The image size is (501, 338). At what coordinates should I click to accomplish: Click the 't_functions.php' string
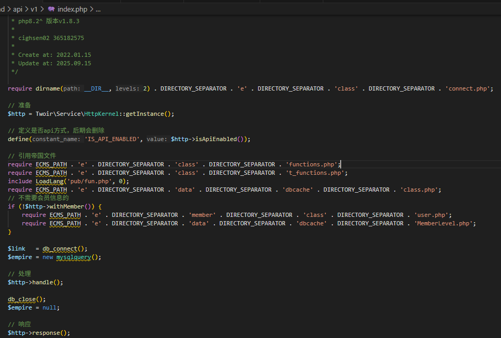click(x=315, y=173)
